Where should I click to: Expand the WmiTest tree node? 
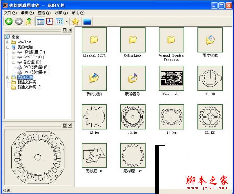pos(8,42)
